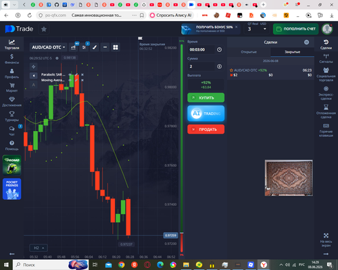The height and width of the screenshot is (270, 338).
Task: Open the AUD/CAD OTC +92% closed trade
Action: (x=270, y=72)
